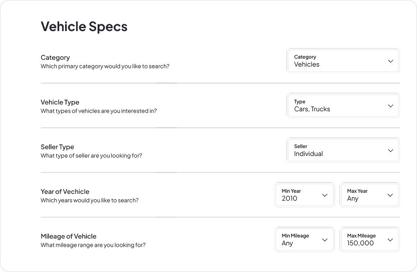Screen dimensions: 417x272
Task: Click the Mileage of Vehicle label
Action: tap(68, 236)
